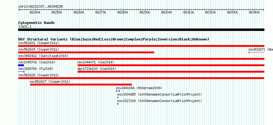Click the 86250k ruler tick label

(x=57, y=12)
